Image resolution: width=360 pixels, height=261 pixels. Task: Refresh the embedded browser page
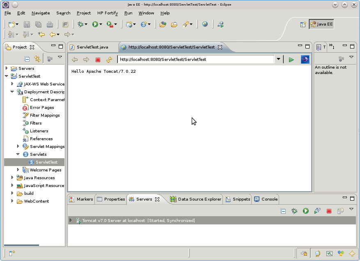pyautogui.click(x=109, y=60)
